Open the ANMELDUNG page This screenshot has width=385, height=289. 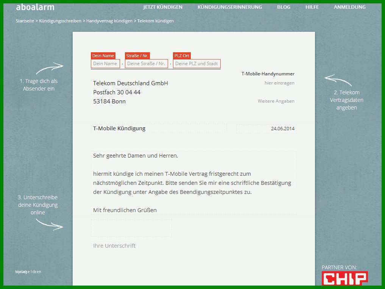[x=350, y=7]
